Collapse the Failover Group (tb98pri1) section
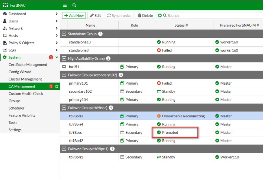263x179 pixels. tap(64, 149)
